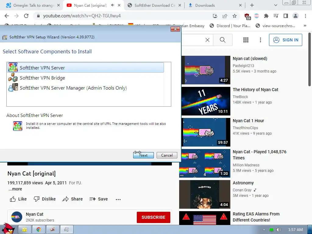
Task: Open more actions ellipsis under video
Action: coord(118,199)
